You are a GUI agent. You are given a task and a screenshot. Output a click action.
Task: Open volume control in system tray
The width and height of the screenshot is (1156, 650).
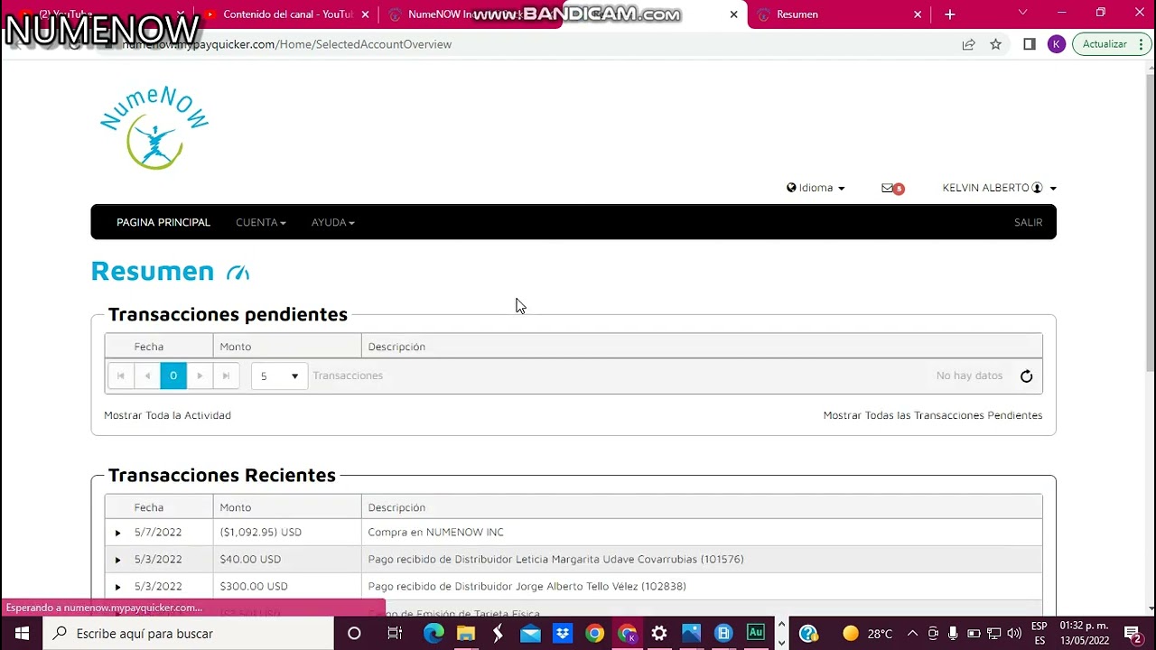point(1014,634)
